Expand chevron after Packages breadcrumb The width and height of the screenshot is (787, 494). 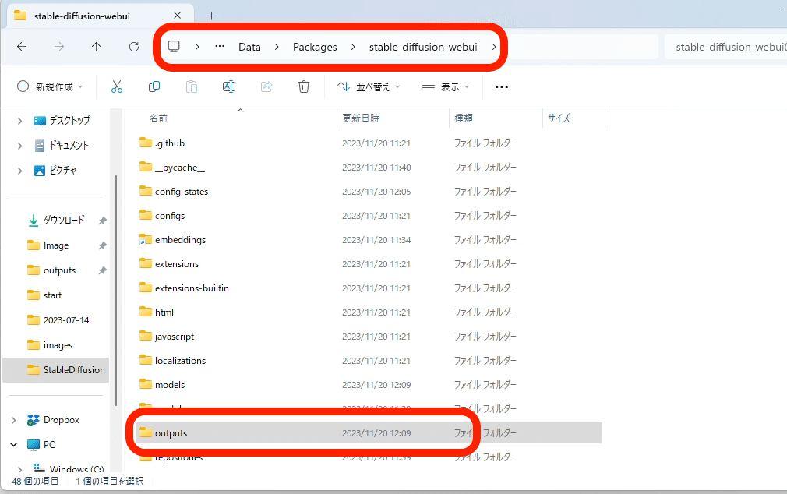[x=353, y=47]
